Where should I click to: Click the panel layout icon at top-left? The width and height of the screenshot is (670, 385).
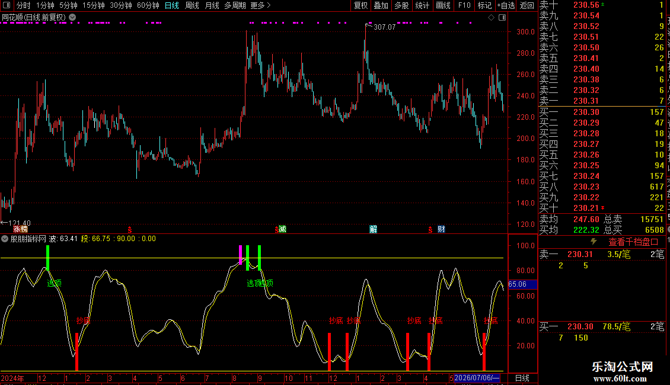(7, 5)
